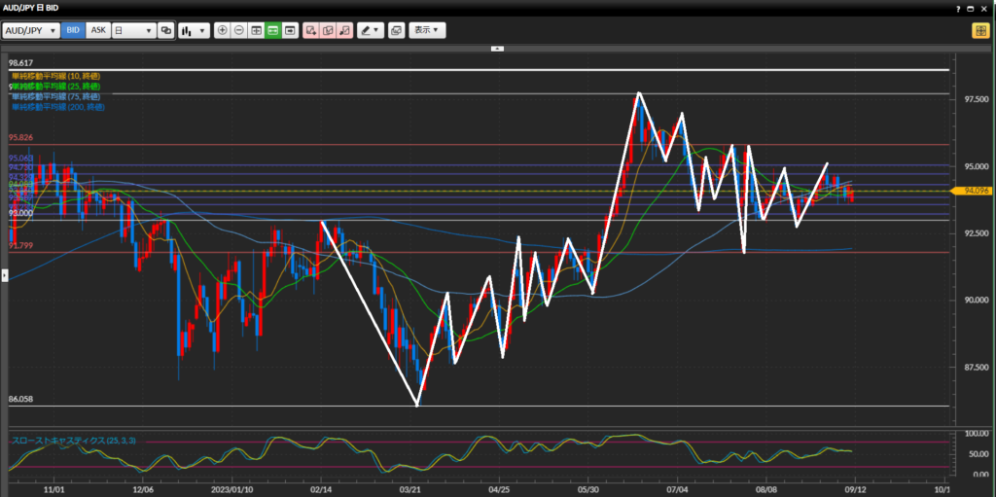
Task: Toggle the third pink order icon
Action: point(343,30)
